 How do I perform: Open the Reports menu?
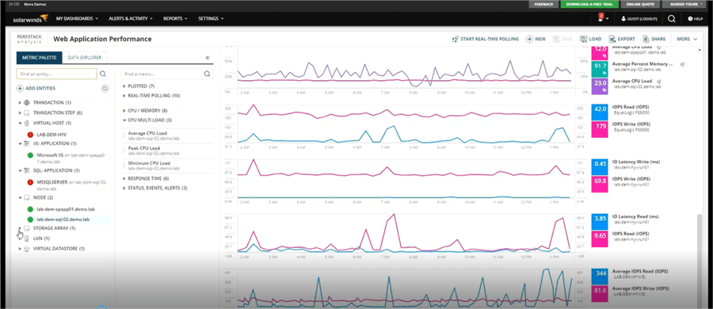[x=175, y=19]
